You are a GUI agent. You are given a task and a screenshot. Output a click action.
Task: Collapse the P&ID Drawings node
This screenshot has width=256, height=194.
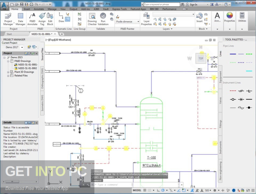coord(8,61)
